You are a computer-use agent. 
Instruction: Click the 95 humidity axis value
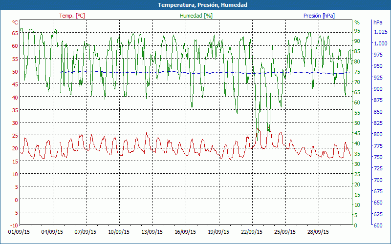pyautogui.click(x=357, y=31)
